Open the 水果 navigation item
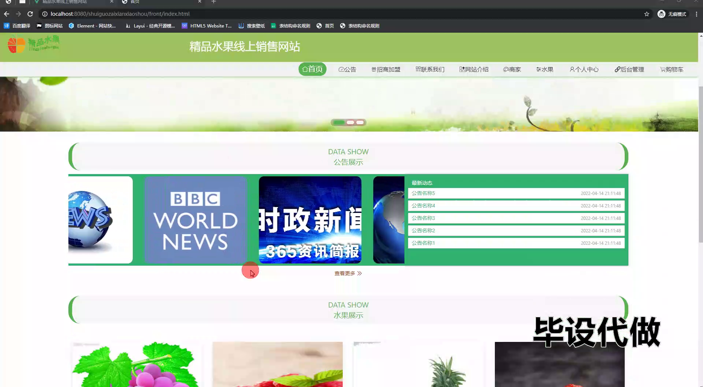 tap(544, 69)
